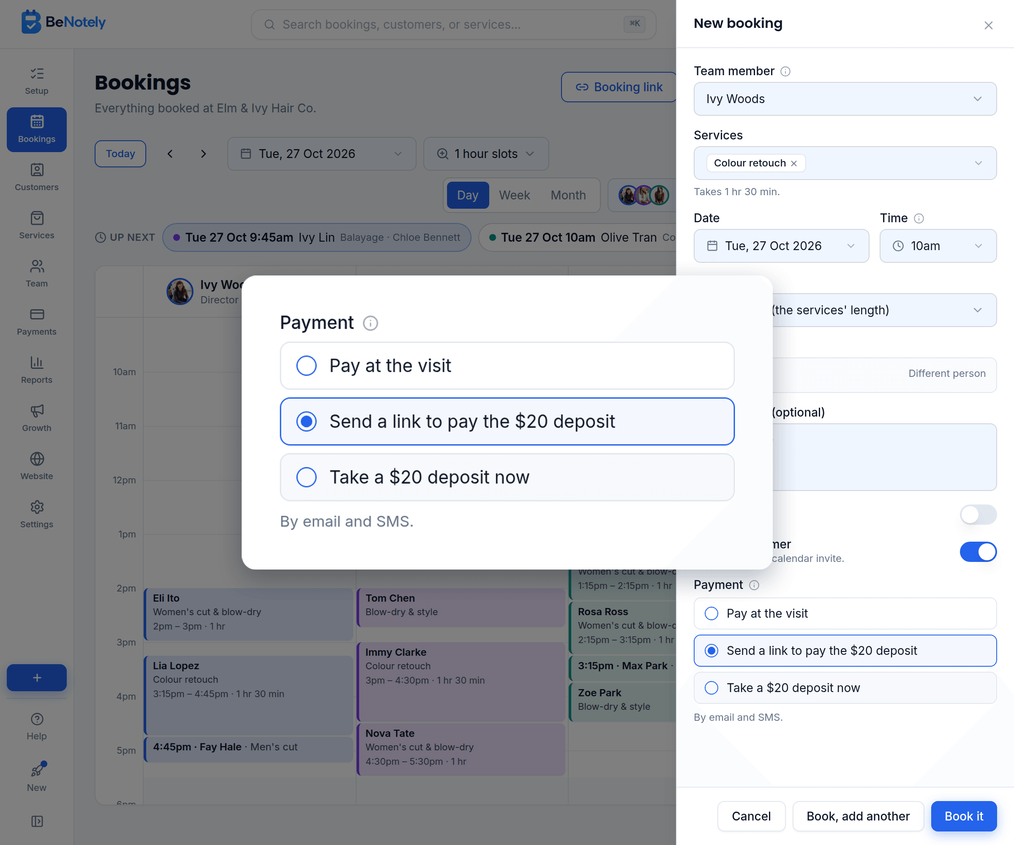Select Pay at the visit in the side panel

pos(845,613)
